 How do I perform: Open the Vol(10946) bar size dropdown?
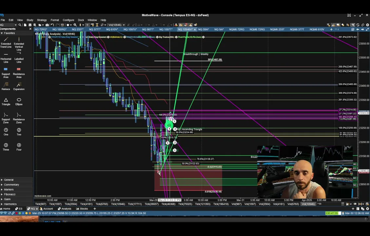tap(117, 25)
